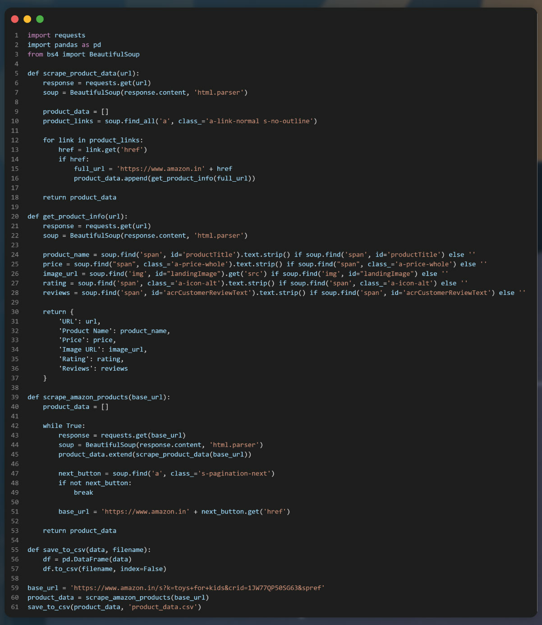The width and height of the screenshot is (542, 625).
Task: Click line number 61 in gutter
Action: coord(15,607)
